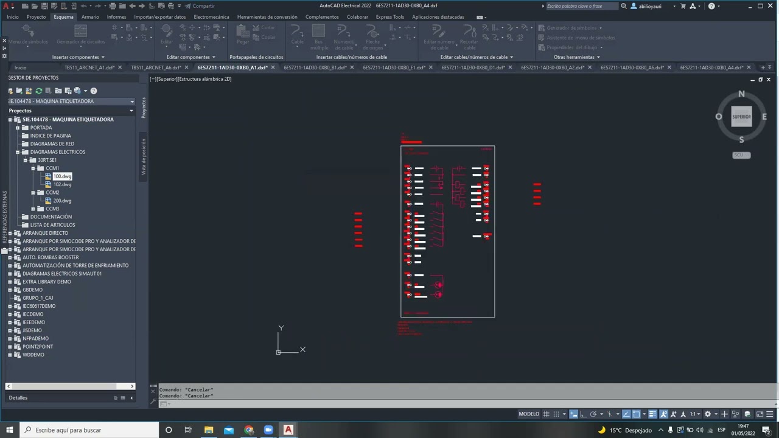Click the workspace switching gear icon
This screenshot has height=438, width=779.
click(x=707, y=414)
